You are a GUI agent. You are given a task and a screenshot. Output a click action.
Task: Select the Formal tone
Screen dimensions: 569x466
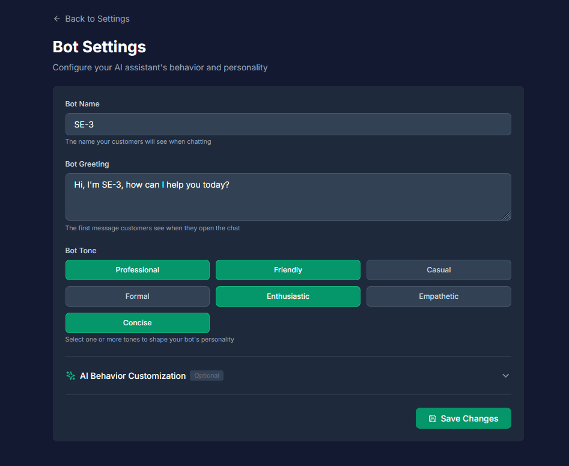137,296
